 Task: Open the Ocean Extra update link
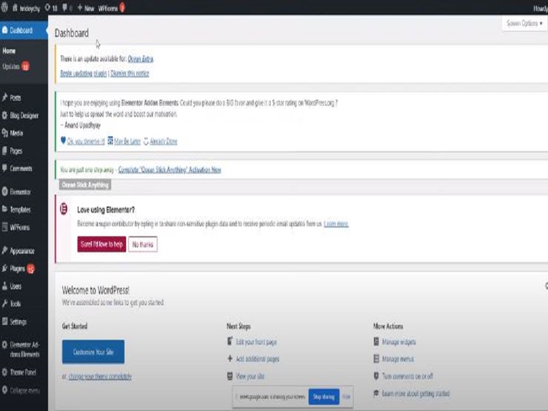tap(140, 59)
